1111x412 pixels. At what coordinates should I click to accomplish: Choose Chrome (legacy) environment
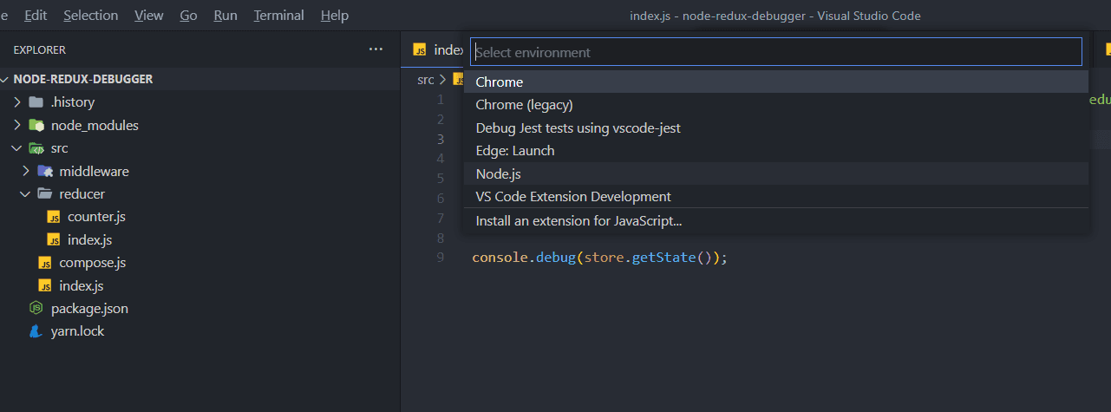(776, 105)
